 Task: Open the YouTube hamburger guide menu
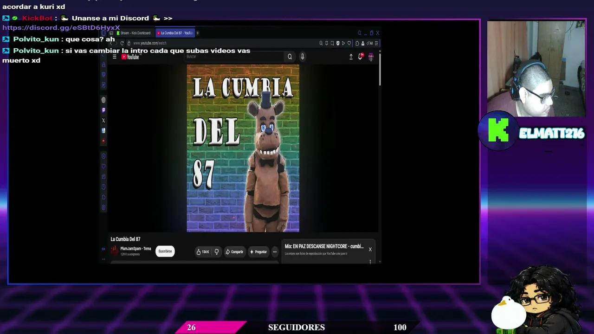[x=115, y=57]
